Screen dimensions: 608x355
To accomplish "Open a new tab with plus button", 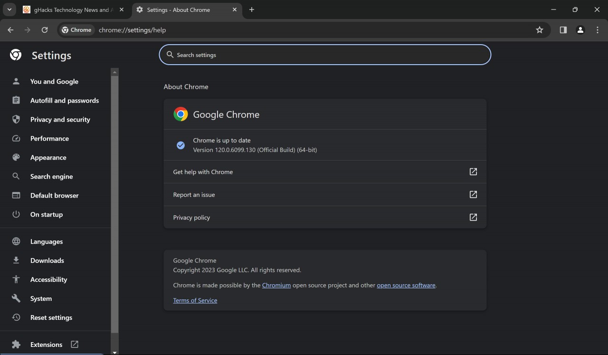I will pyautogui.click(x=252, y=10).
